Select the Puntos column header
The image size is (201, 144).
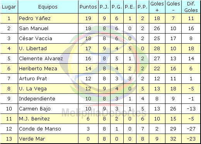[88, 7]
